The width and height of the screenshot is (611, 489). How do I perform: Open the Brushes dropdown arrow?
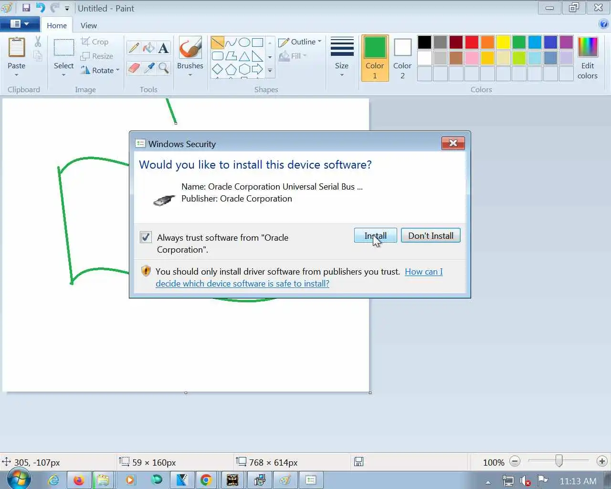click(x=190, y=75)
